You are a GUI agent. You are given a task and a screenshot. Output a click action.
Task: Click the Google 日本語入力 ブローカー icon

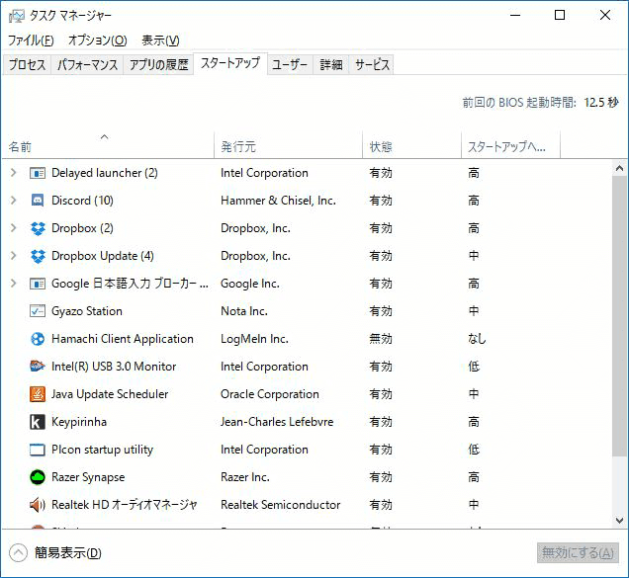[x=38, y=284]
